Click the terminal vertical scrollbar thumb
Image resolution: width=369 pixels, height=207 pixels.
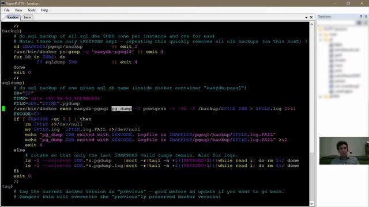tap(311, 177)
